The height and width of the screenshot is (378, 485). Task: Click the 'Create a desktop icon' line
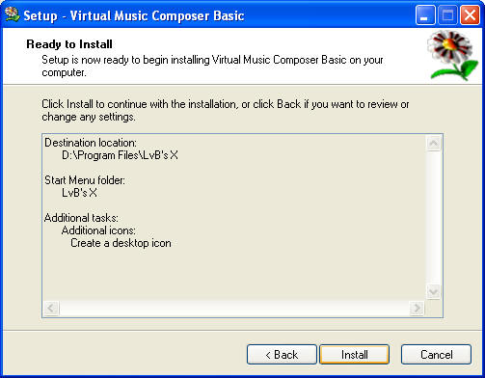[121, 243]
